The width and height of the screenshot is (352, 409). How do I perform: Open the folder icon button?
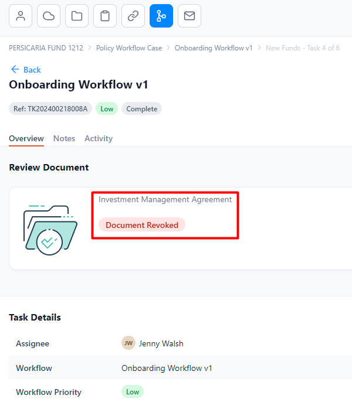[x=77, y=16]
